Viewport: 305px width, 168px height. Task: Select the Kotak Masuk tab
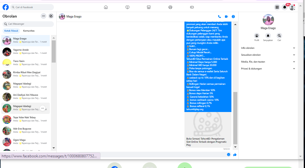[x=11, y=31]
